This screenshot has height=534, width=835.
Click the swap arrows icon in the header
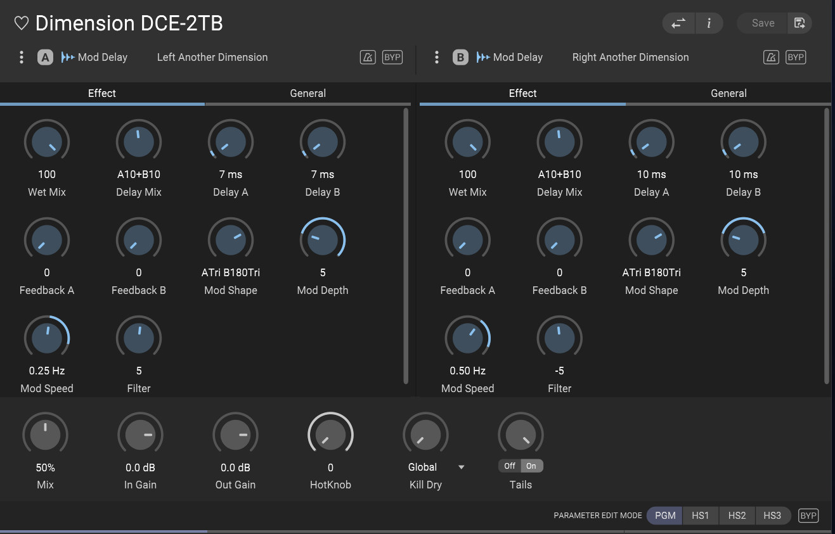678,23
